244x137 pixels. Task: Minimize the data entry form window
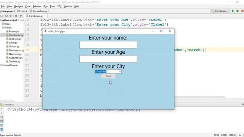152,31
